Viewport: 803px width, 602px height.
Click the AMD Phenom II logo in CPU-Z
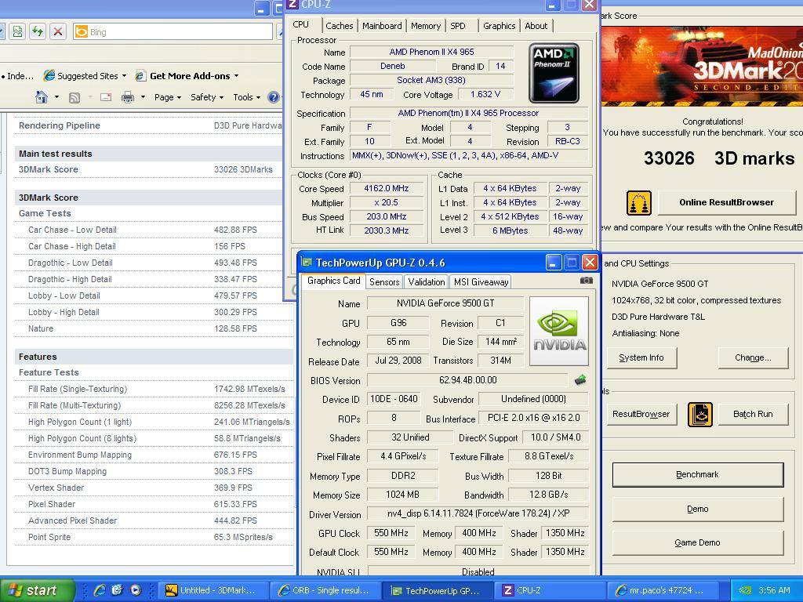pos(554,73)
